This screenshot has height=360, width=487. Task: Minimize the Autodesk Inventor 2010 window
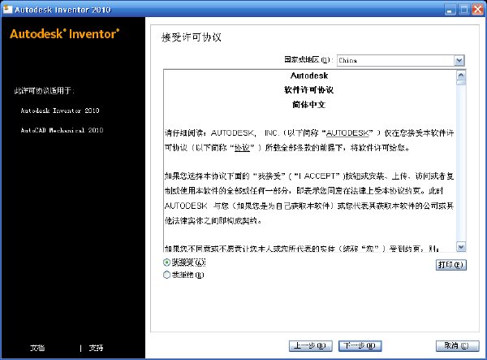450,10
